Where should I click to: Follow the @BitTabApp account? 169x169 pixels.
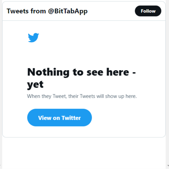click(x=148, y=11)
